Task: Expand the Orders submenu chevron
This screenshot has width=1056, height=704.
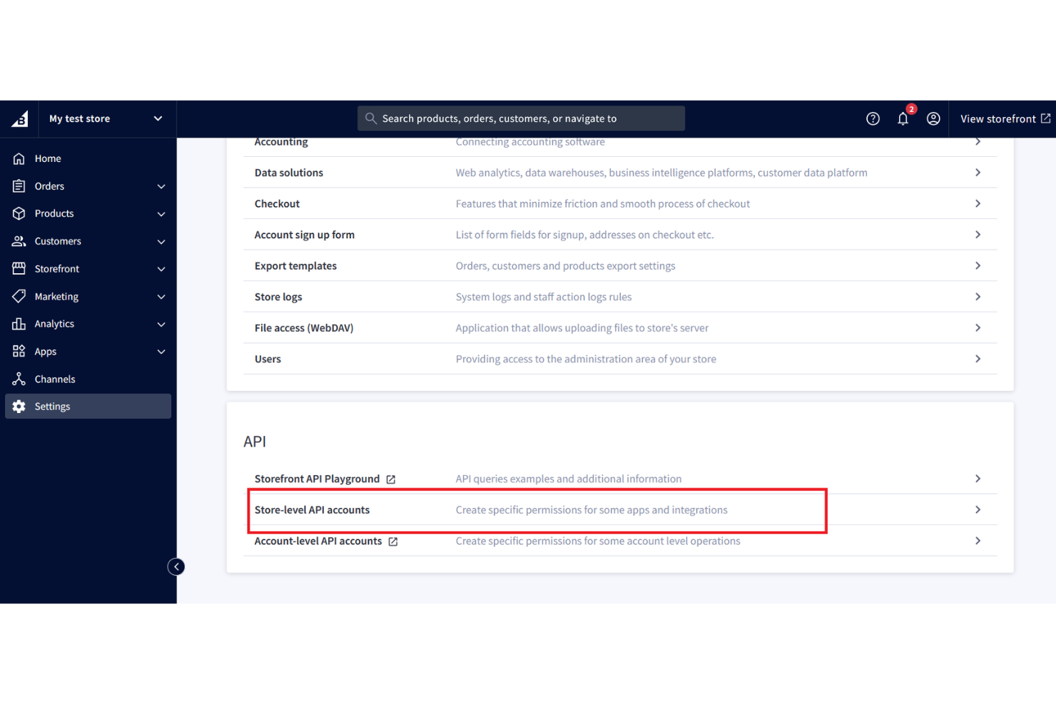Action: pyautogui.click(x=161, y=186)
